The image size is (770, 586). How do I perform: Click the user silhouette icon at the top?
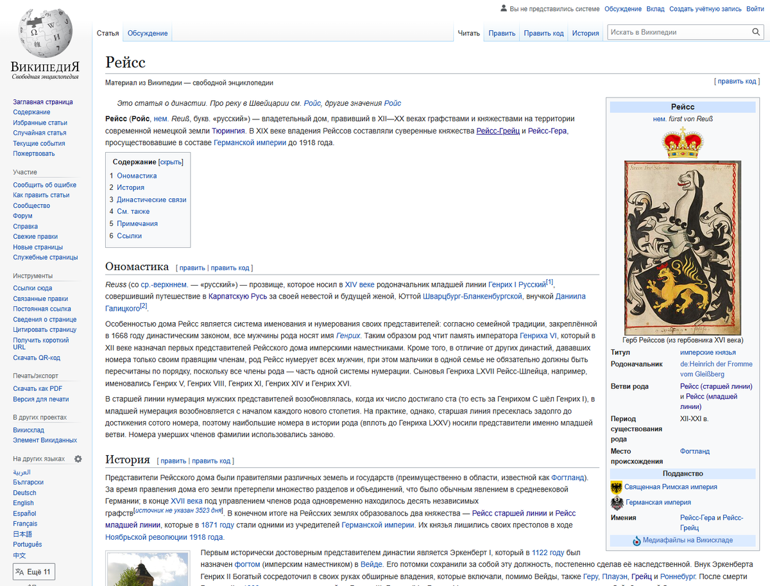click(x=504, y=9)
